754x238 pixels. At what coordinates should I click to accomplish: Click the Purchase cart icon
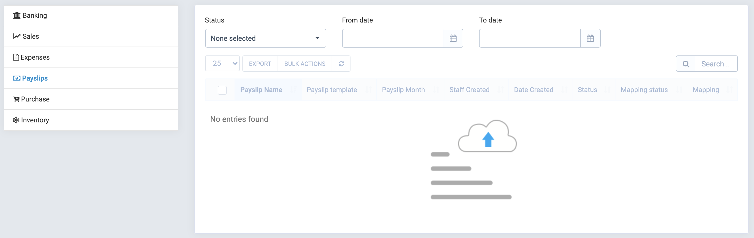(16, 99)
